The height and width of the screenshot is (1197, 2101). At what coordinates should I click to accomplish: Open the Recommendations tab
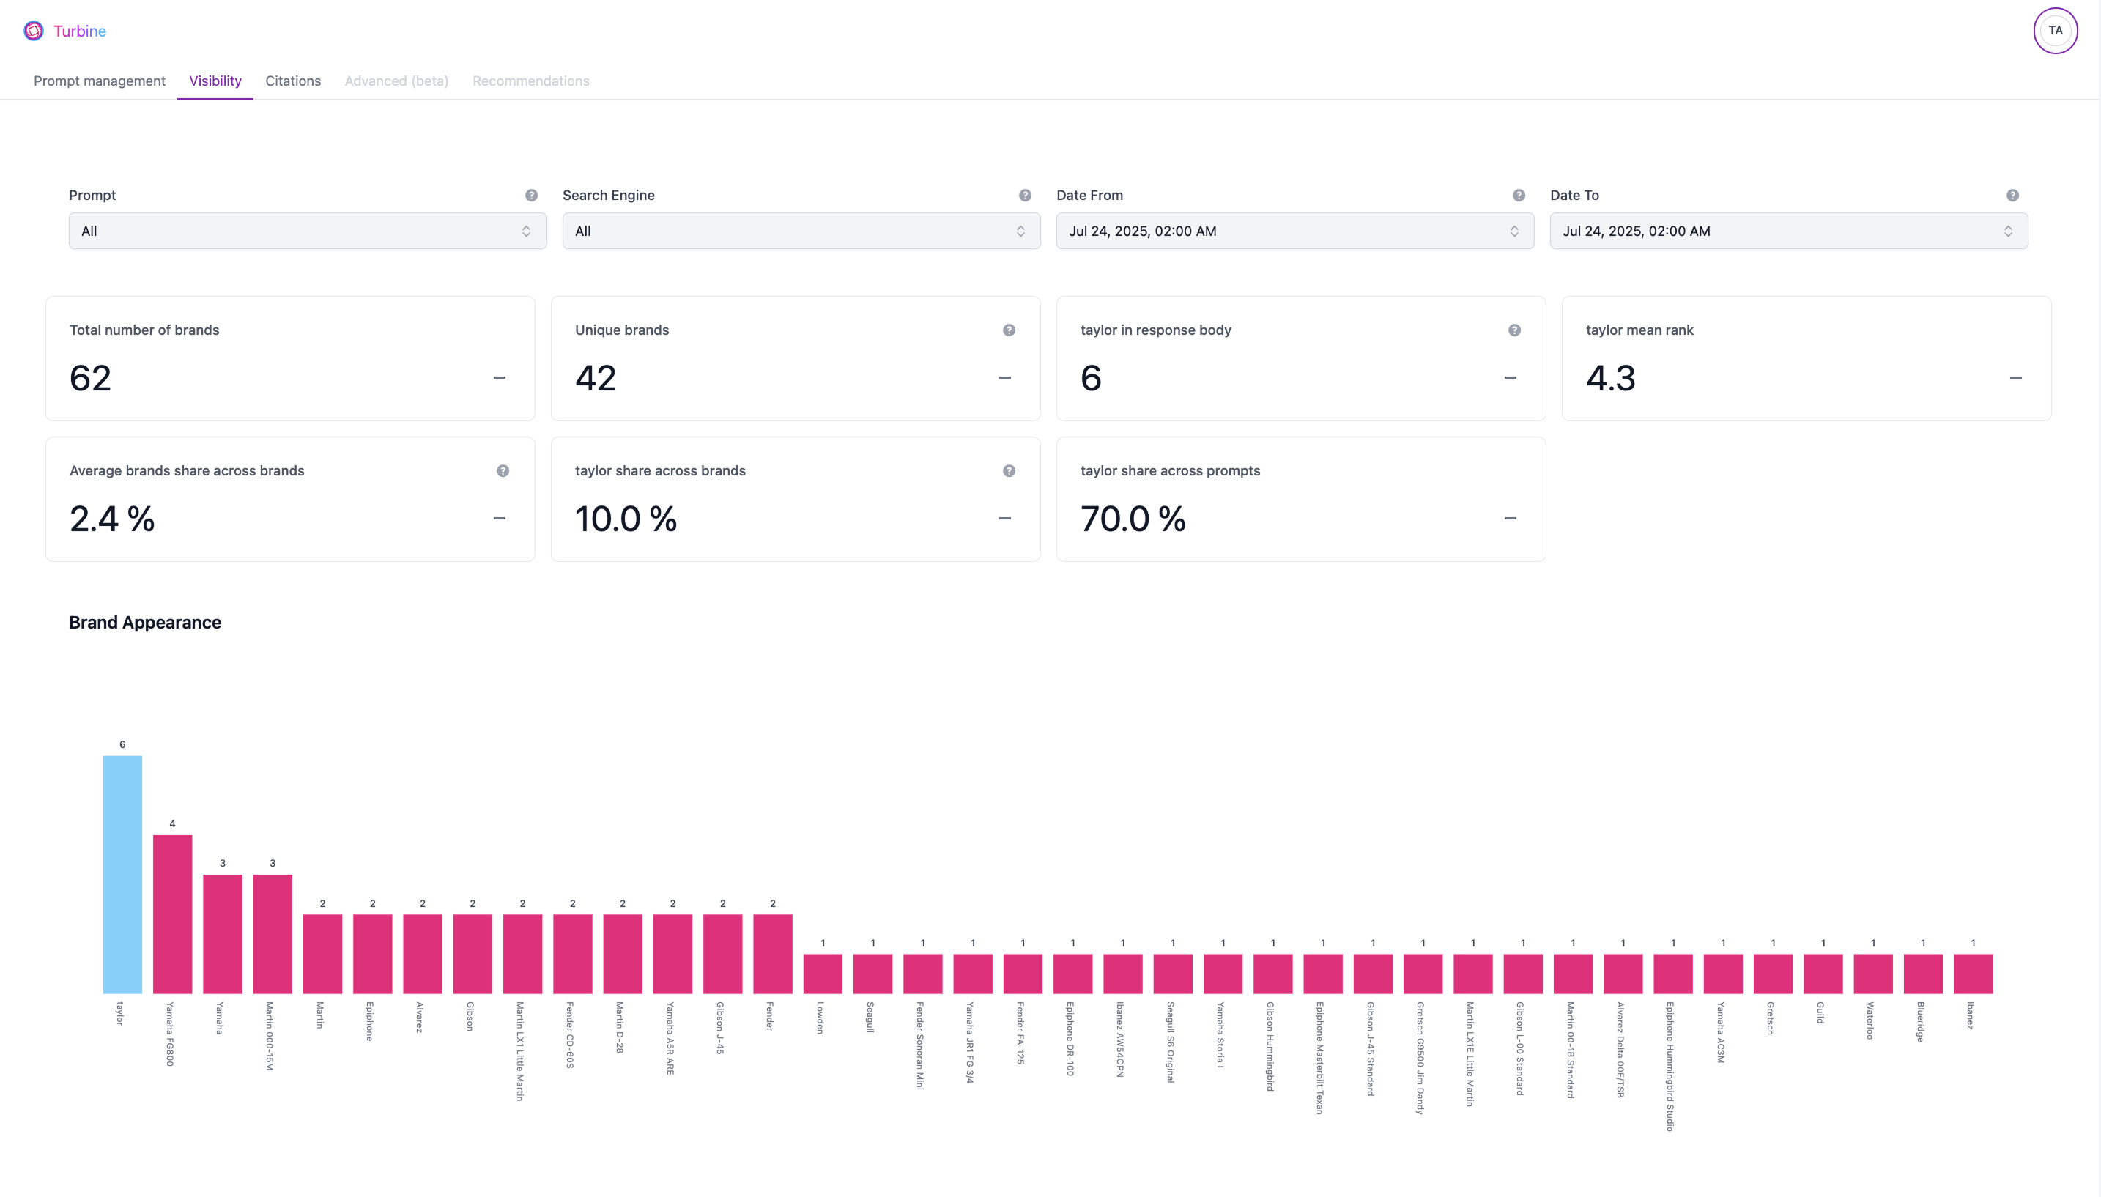[x=531, y=81]
